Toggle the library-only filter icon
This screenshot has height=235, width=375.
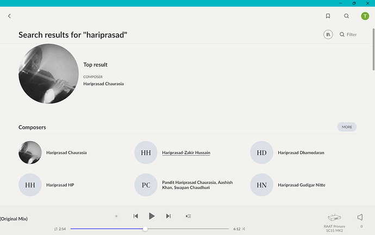pos(328,35)
